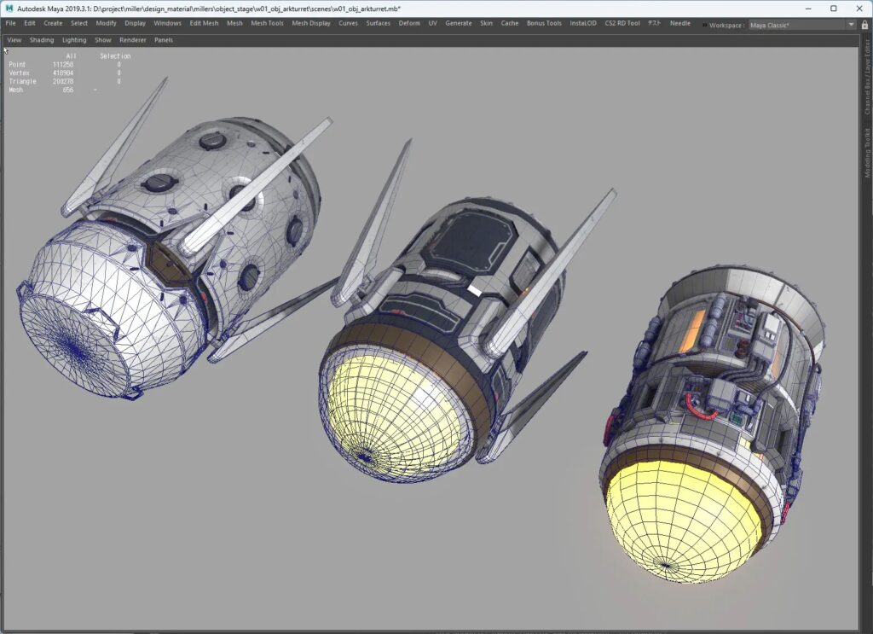
Task: Open the UV menu
Action: (x=432, y=23)
